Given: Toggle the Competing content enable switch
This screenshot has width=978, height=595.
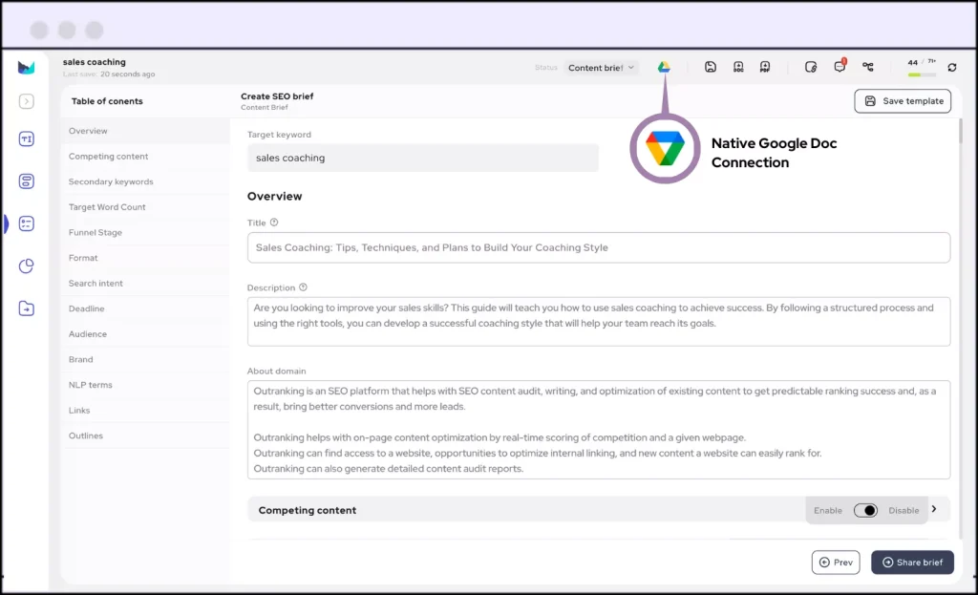Looking at the screenshot, I should coord(865,510).
